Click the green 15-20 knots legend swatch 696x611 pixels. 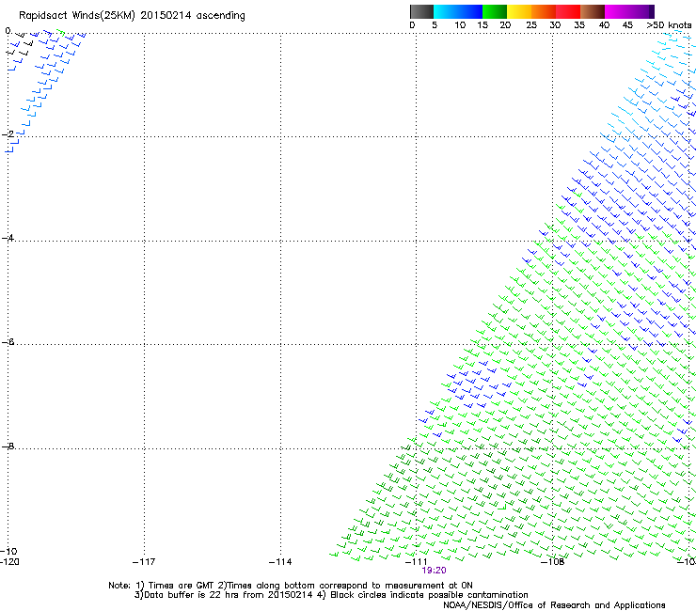(495, 11)
